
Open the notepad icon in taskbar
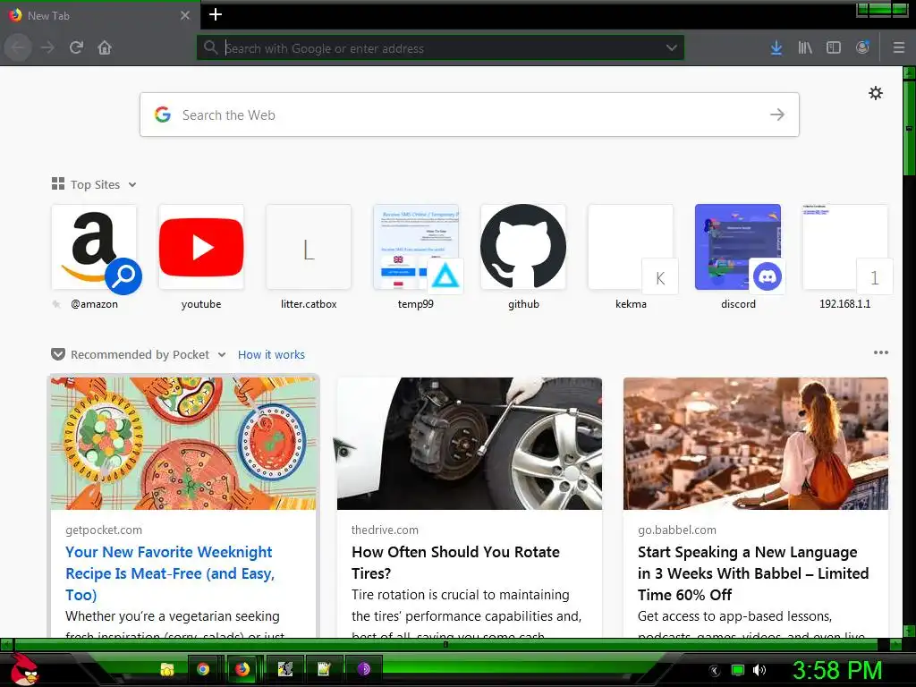tap(324, 669)
